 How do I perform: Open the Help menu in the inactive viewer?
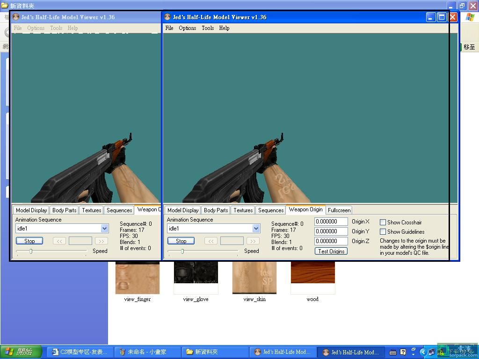coord(73,28)
